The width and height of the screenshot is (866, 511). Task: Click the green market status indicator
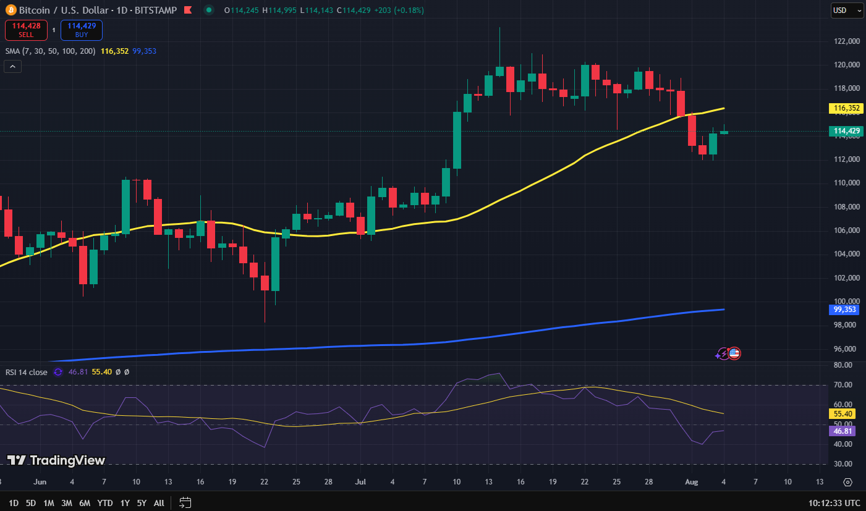coord(209,11)
